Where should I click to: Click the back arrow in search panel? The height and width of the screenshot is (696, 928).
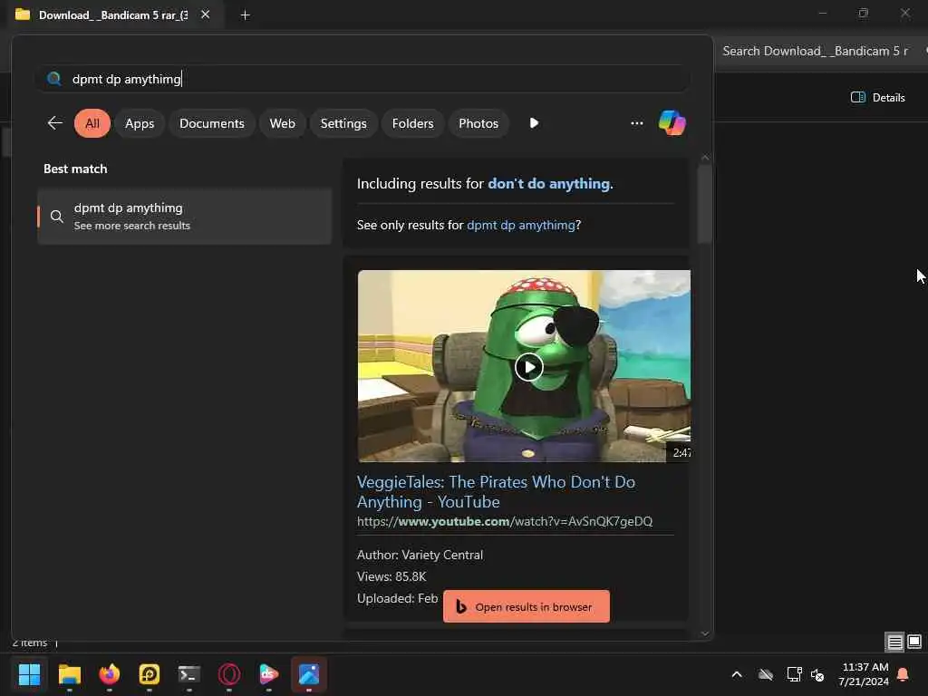55,123
